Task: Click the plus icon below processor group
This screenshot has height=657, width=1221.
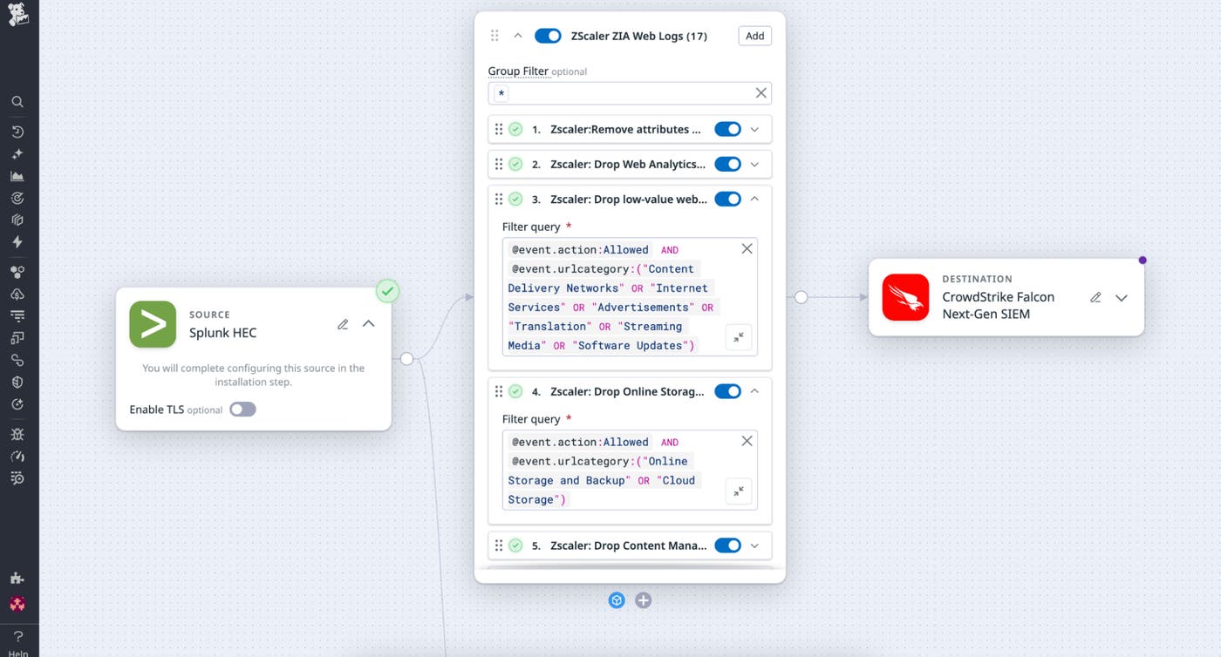Action: (x=643, y=600)
